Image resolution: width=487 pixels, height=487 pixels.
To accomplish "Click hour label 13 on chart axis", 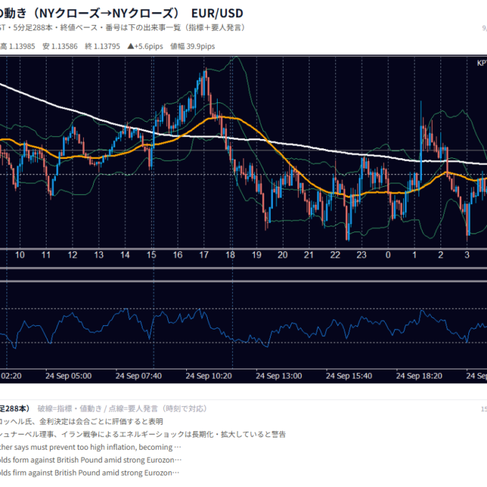I will tap(99, 255).
